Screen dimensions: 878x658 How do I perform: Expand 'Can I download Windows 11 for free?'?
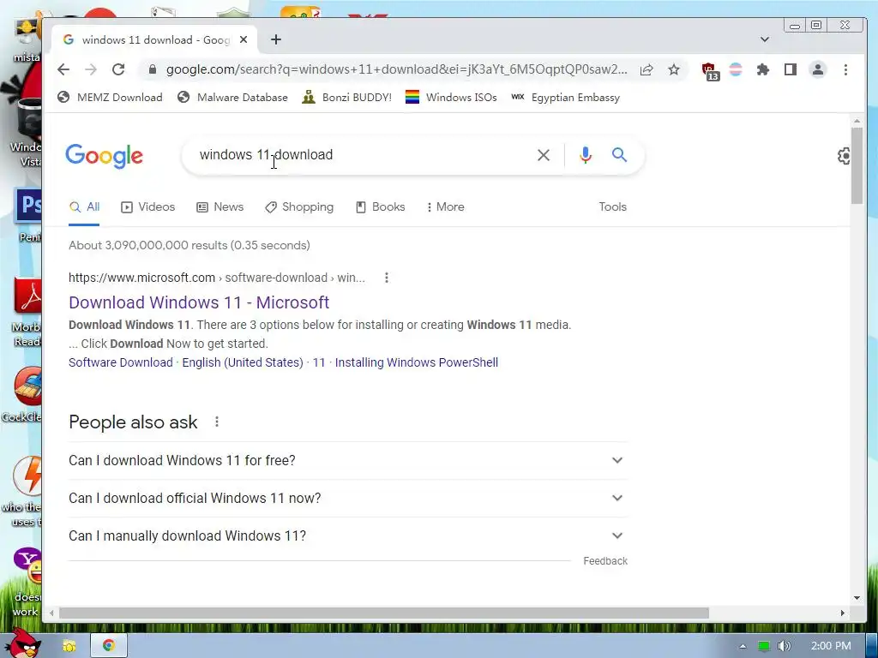coord(348,460)
